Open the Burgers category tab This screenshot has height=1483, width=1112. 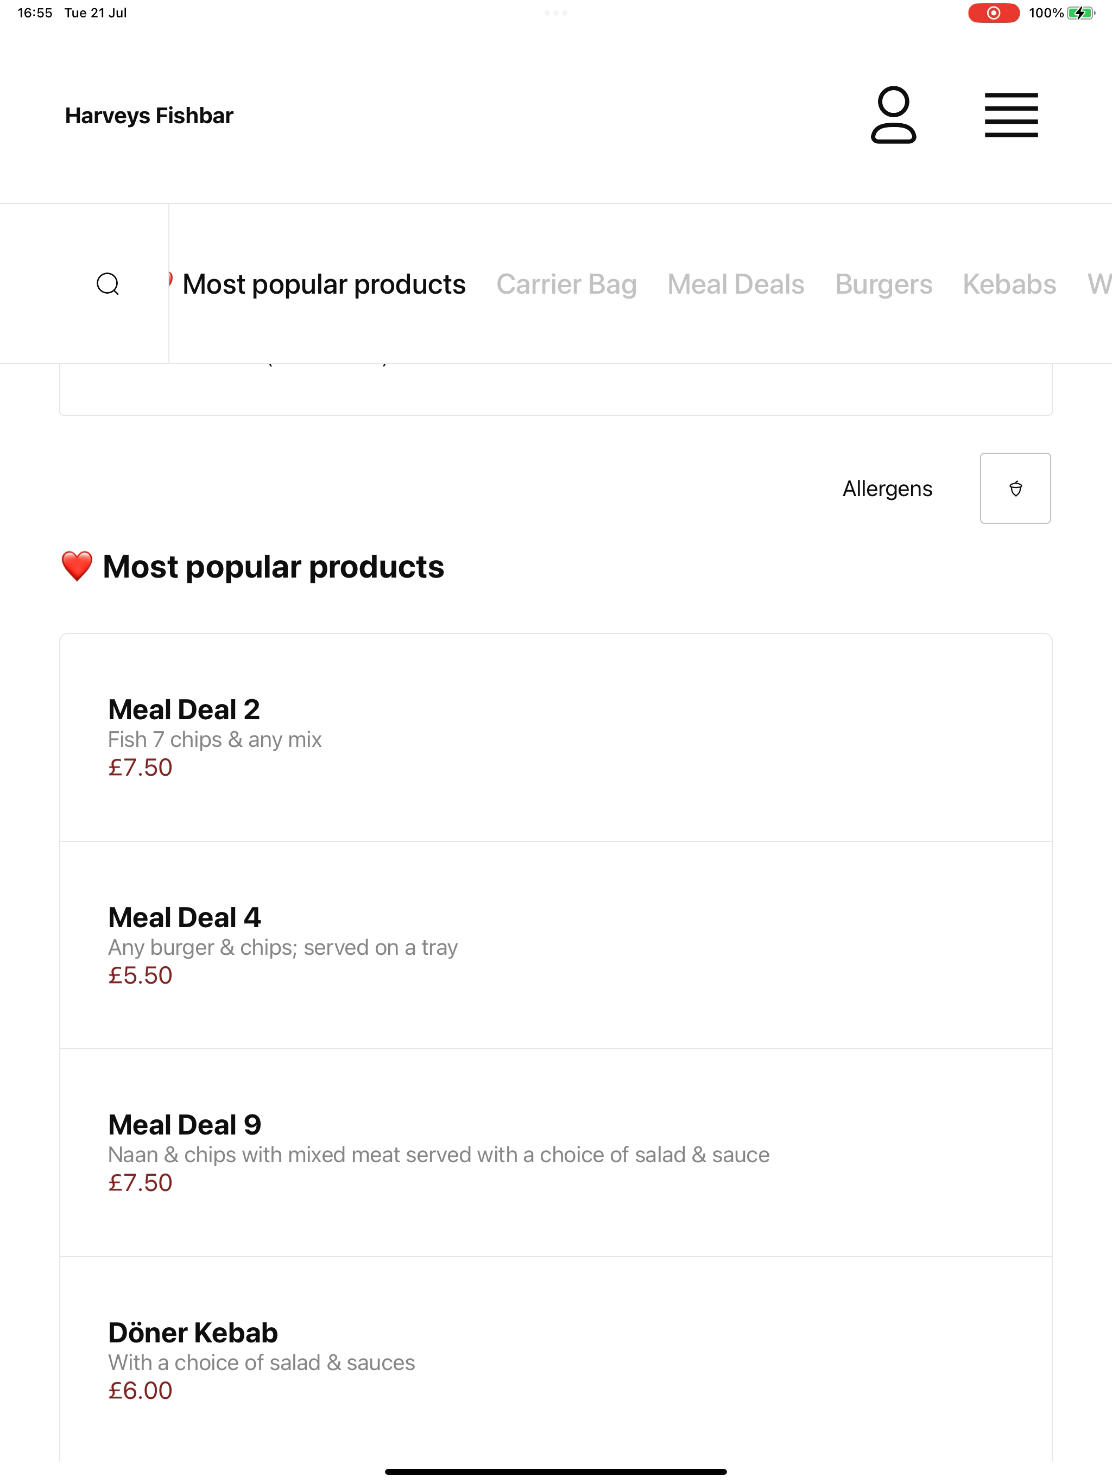coord(883,284)
